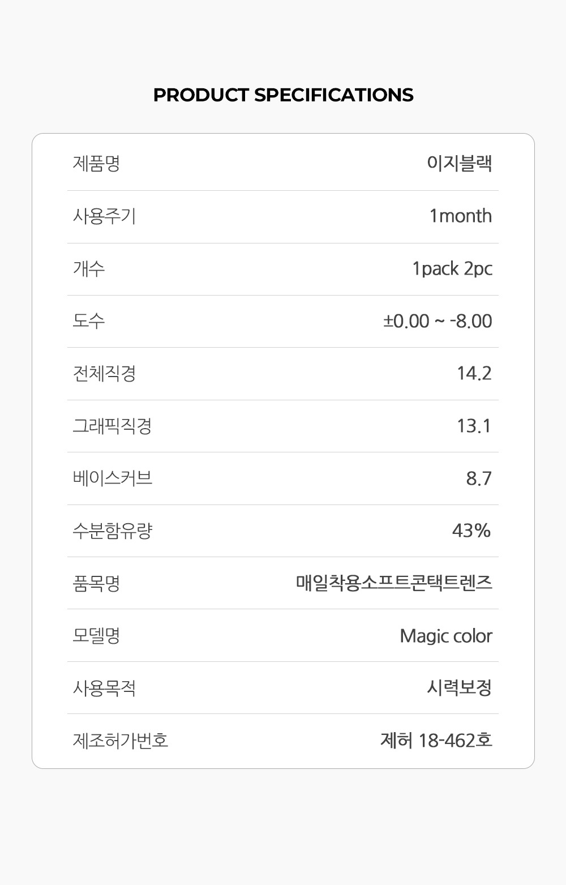
Task: Select the 13.1 graphic diameter value
Action: point(474,426)
